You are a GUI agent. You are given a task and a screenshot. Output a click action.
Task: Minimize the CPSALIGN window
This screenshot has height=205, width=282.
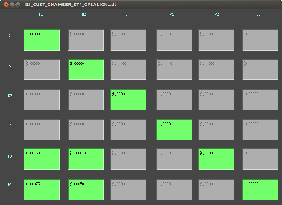coord(12,5)
